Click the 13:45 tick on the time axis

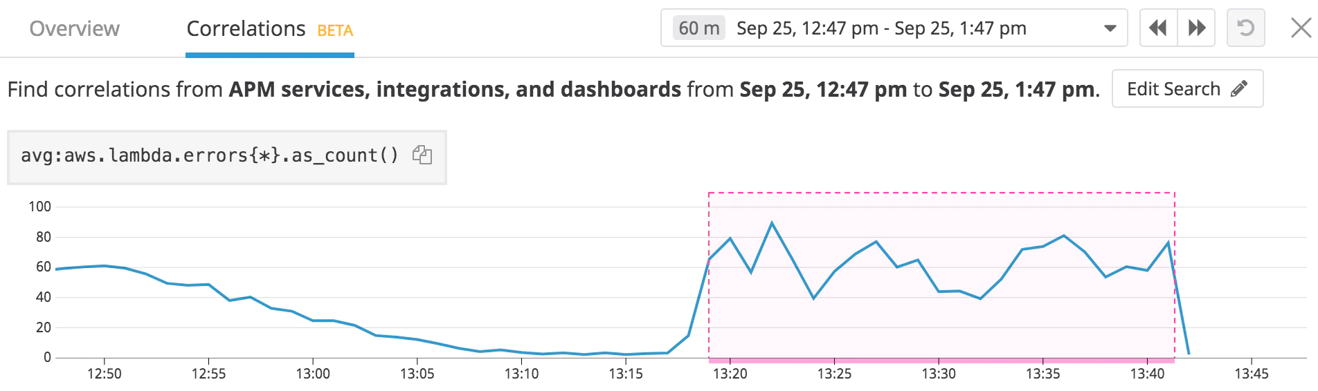(1252, 374)
